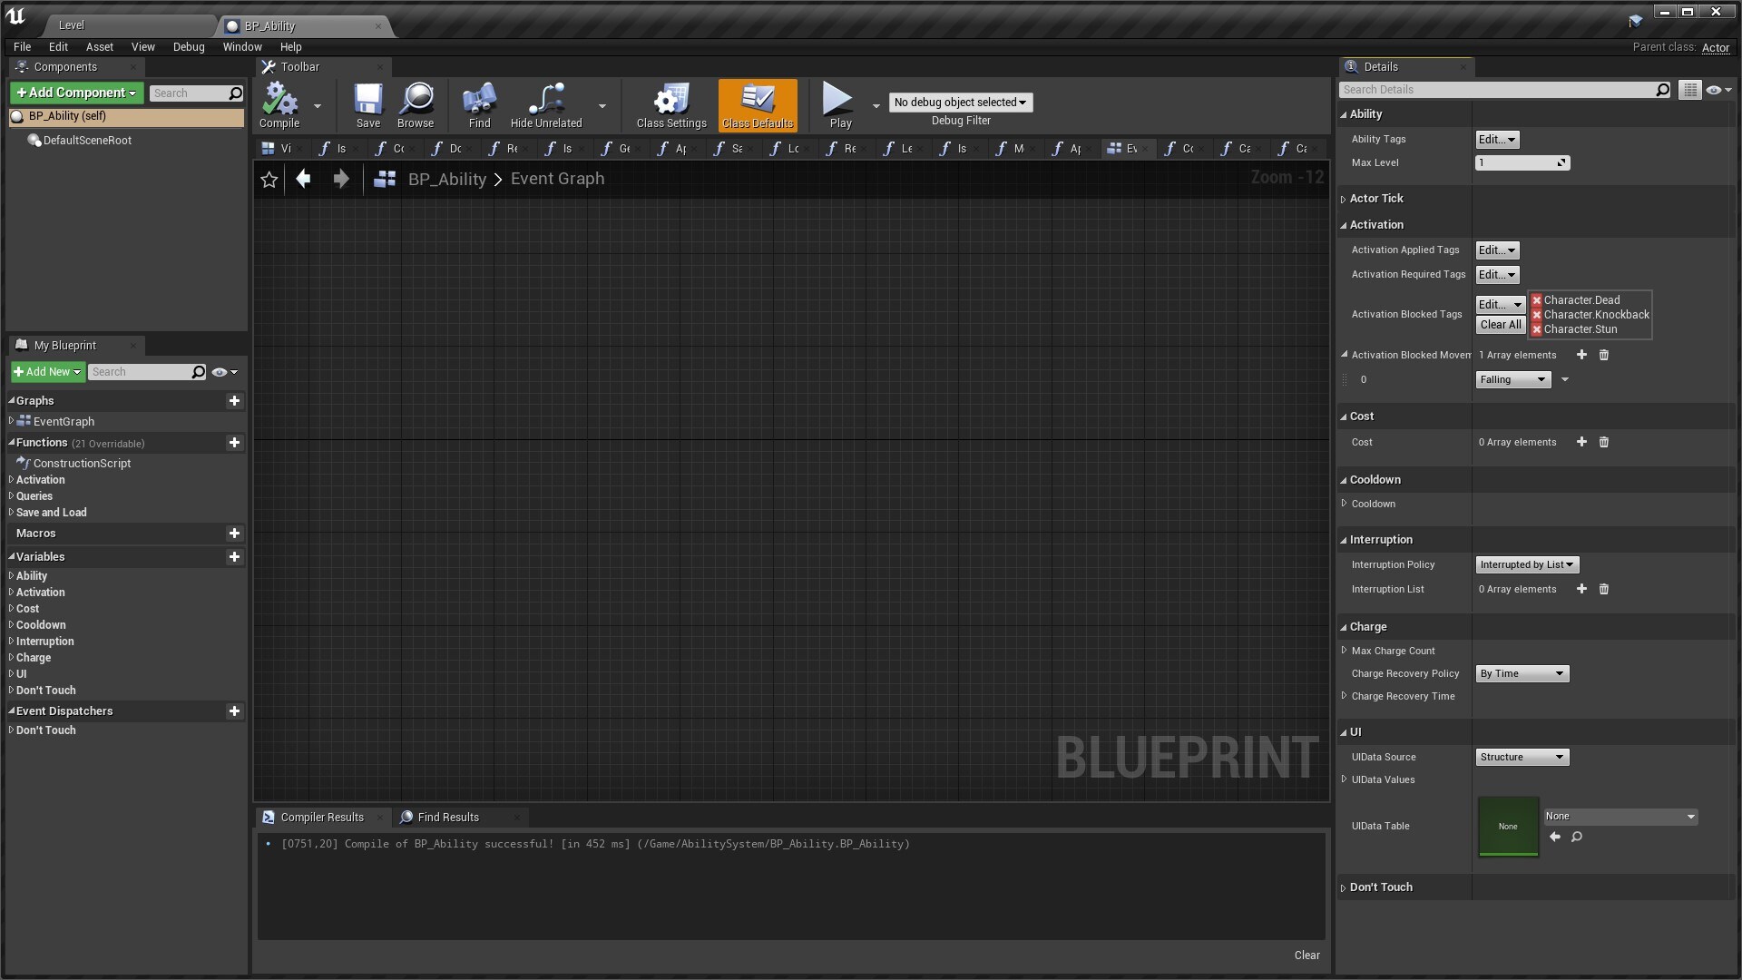Open the property matrix icon in Details panel
This screenshot has width=1742, height=980.
point(1689,90)
